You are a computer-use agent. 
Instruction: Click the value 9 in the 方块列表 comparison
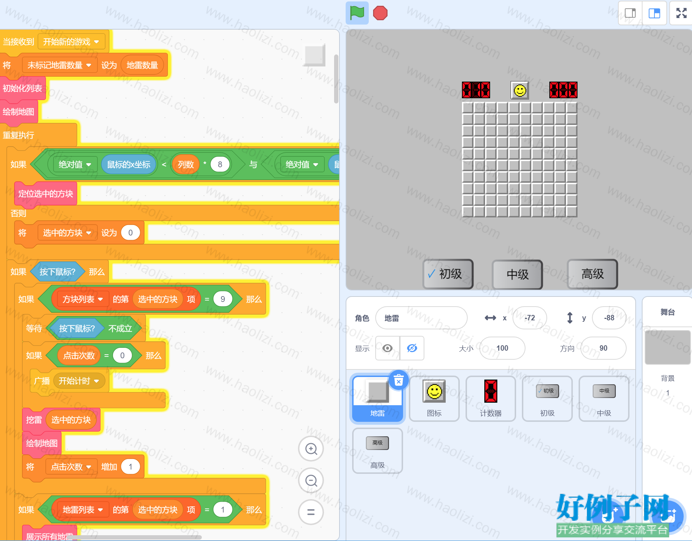(222, 299)
